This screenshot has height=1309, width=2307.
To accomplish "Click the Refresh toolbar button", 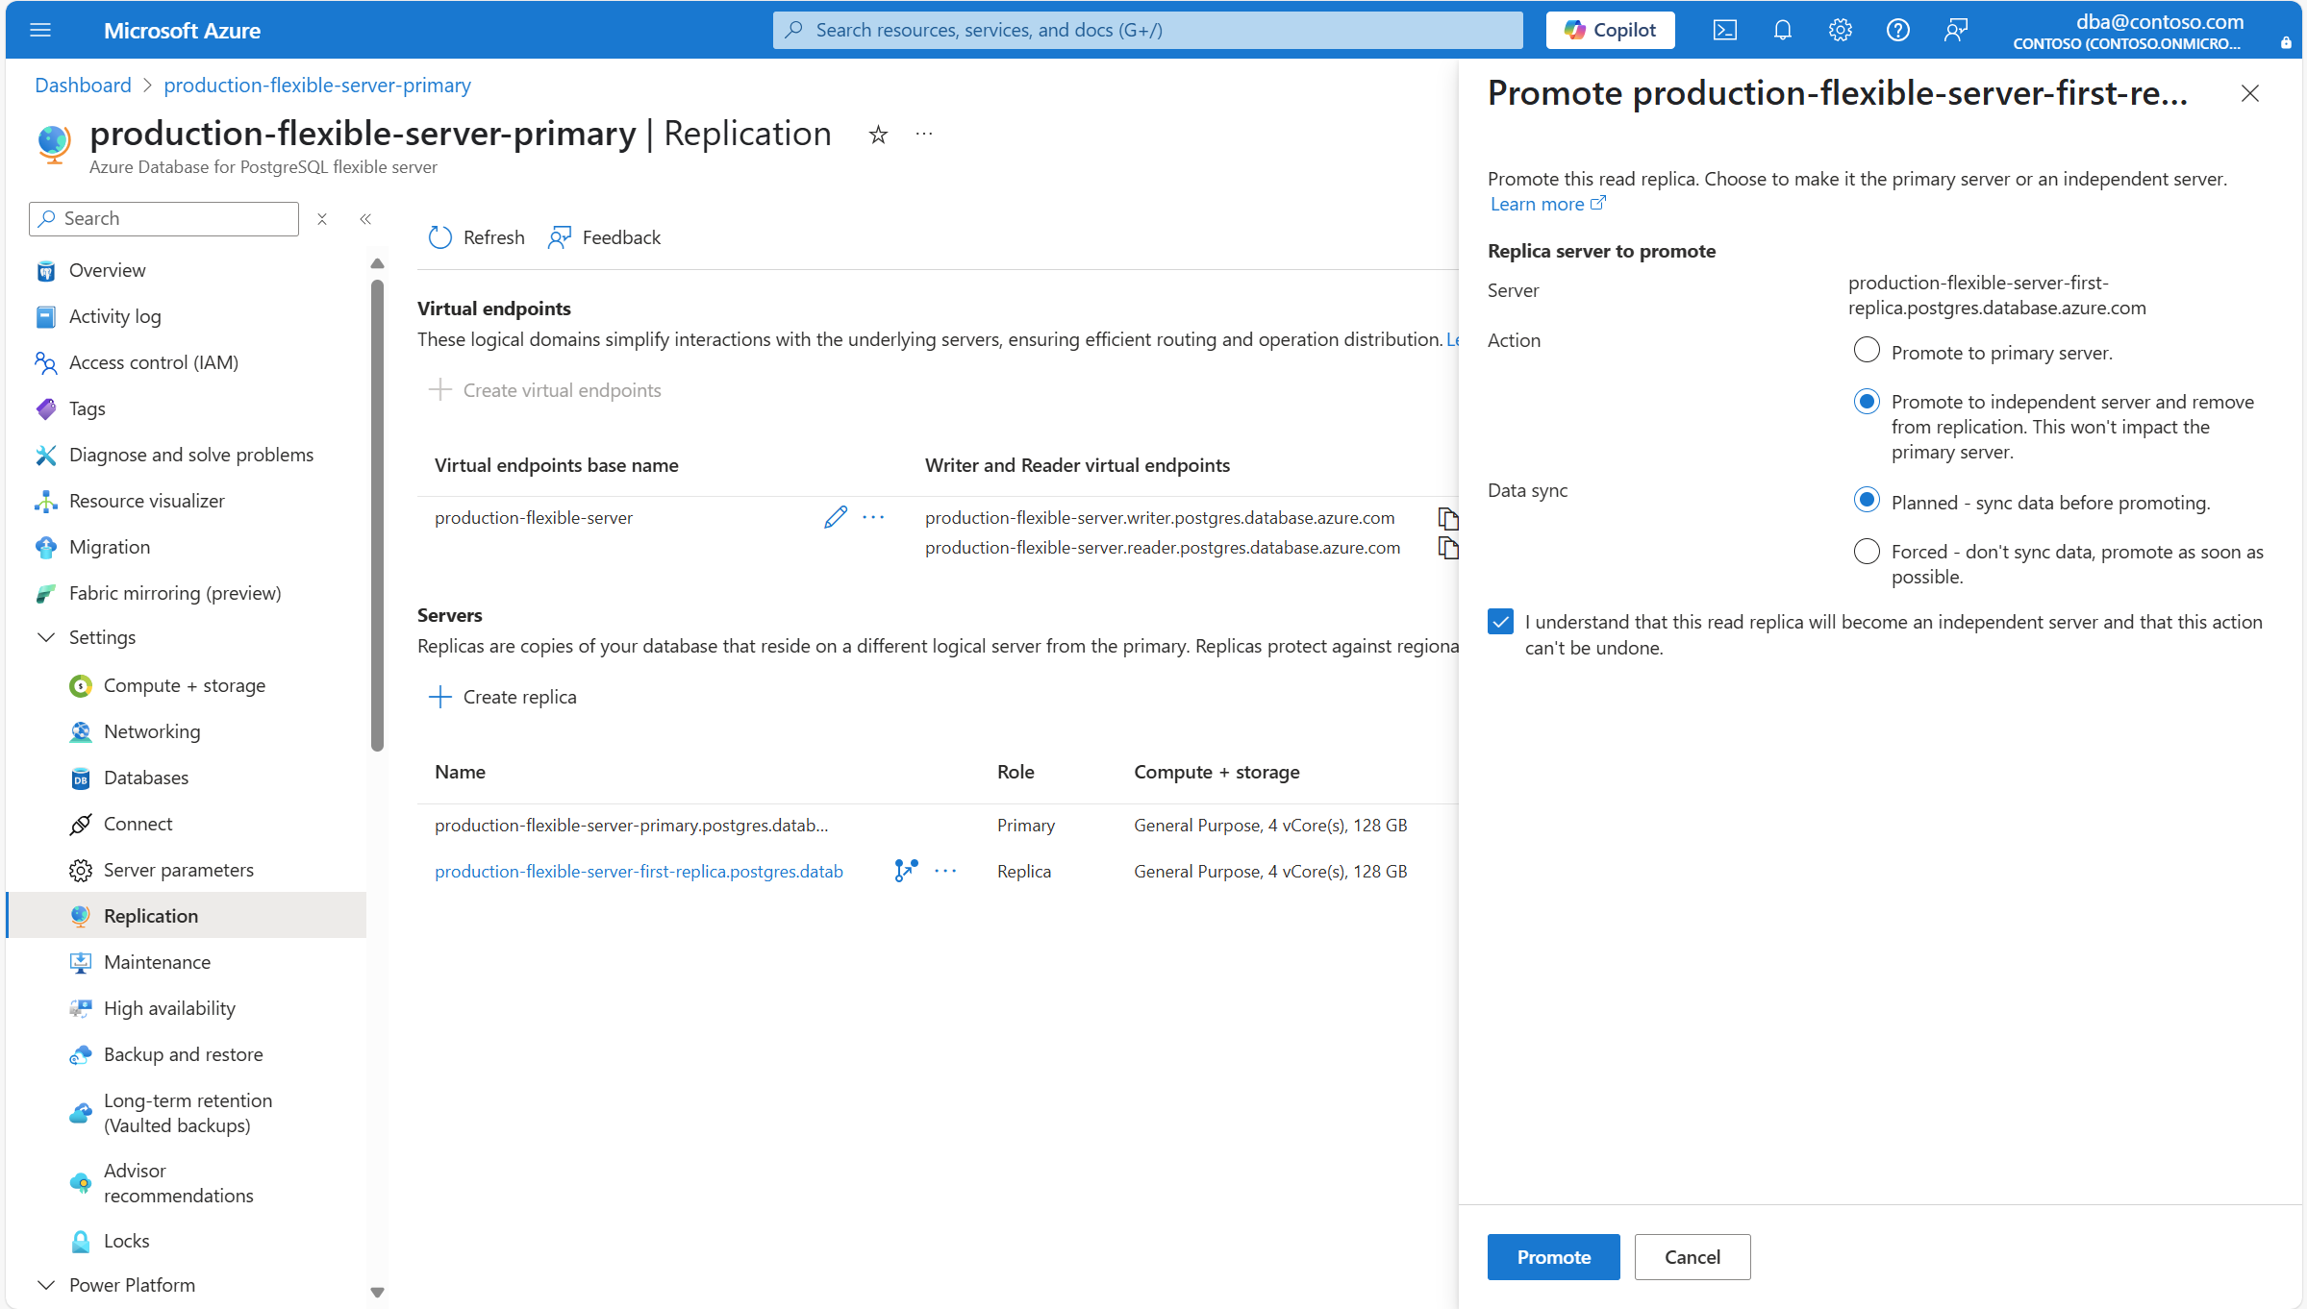I will pos(476,237).
